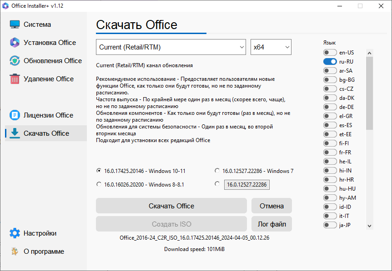This screenshot has width=392, height=271.
Task: Click the Лог файл button
Action: coord(271,224)
